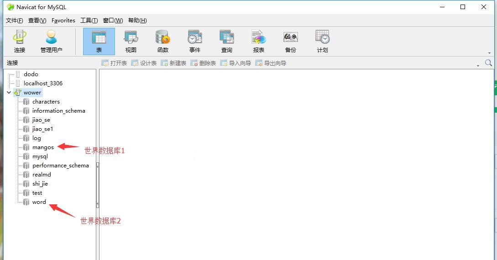Open the Favorites menu

pos(63,21)
